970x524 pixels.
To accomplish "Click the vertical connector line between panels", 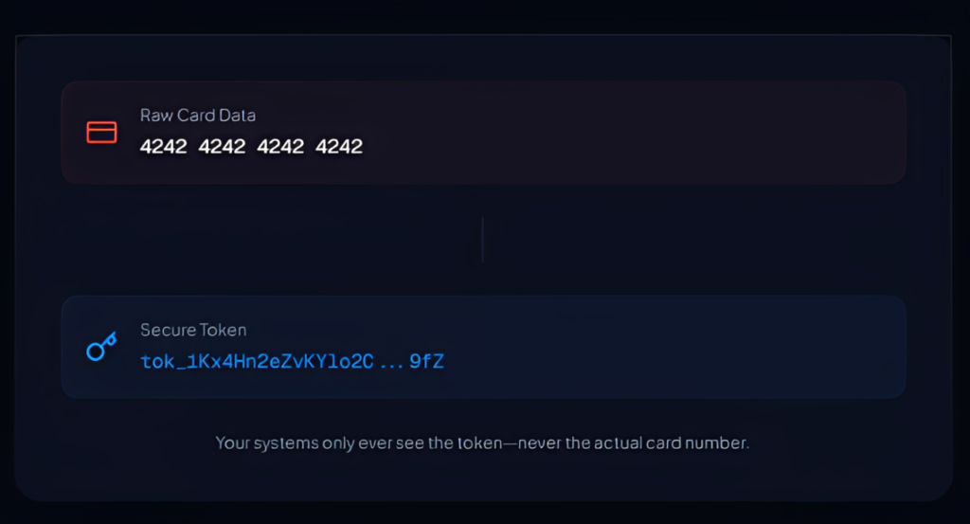I will [x=483, y=239].
